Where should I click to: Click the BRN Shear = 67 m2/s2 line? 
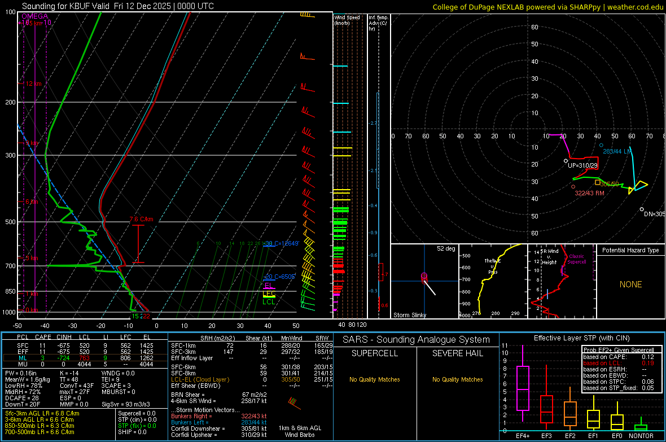tap(219, 395)
